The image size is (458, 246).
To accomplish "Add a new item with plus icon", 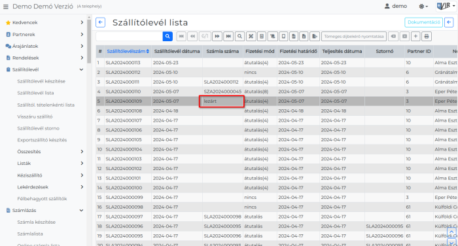I will point(415,36).
